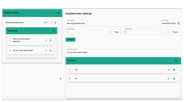Delete the 'No' answer
Image resolution: width=184 pixels, height=102 pixels.
click(174, 78)
